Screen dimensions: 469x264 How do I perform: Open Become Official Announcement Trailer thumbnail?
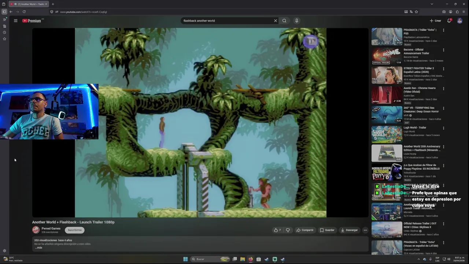coord(387,56)
